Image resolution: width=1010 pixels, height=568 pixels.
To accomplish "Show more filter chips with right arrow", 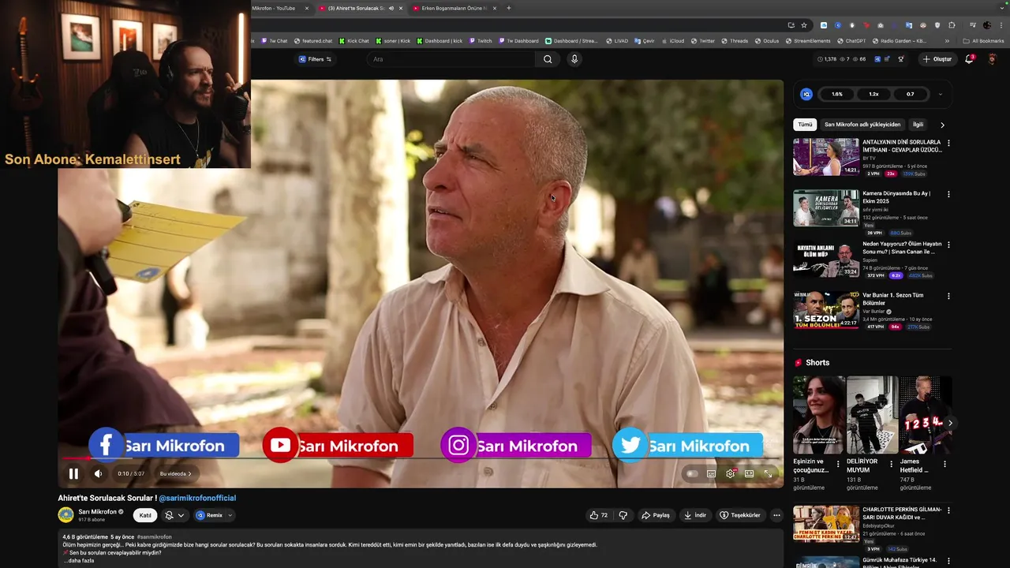I will pos(942,125).
